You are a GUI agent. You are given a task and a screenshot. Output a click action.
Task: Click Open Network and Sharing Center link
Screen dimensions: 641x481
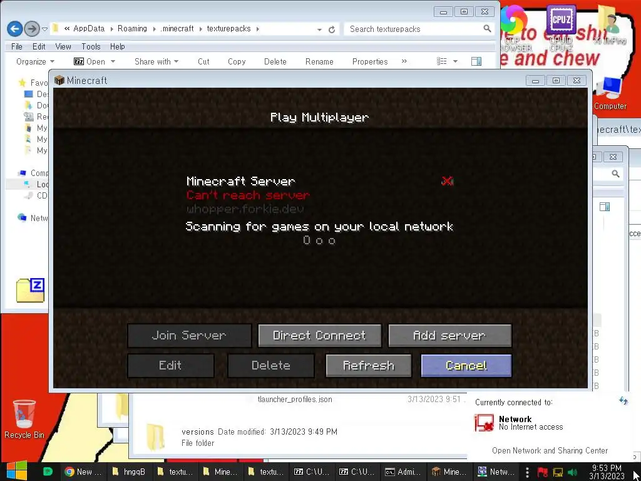[x=550, y=450]
